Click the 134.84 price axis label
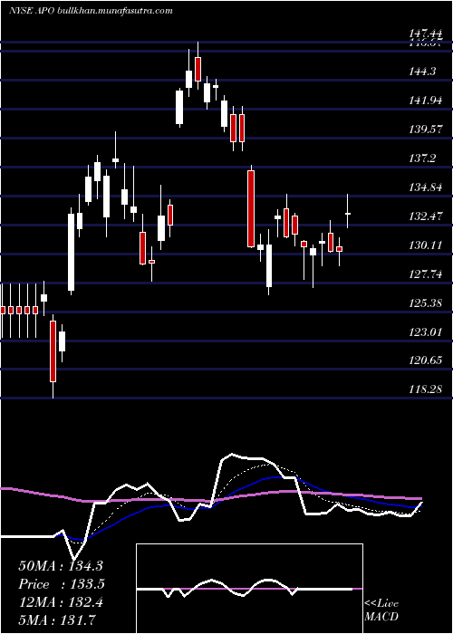The image size is (453, 634). (425, 187)
